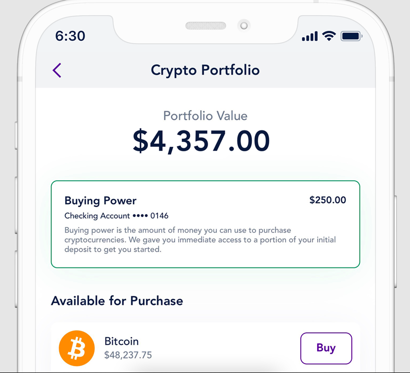Screen dimensions: 410x373
Task: Tap the 6:30 clock in status bar
Action: click(70, 36)
